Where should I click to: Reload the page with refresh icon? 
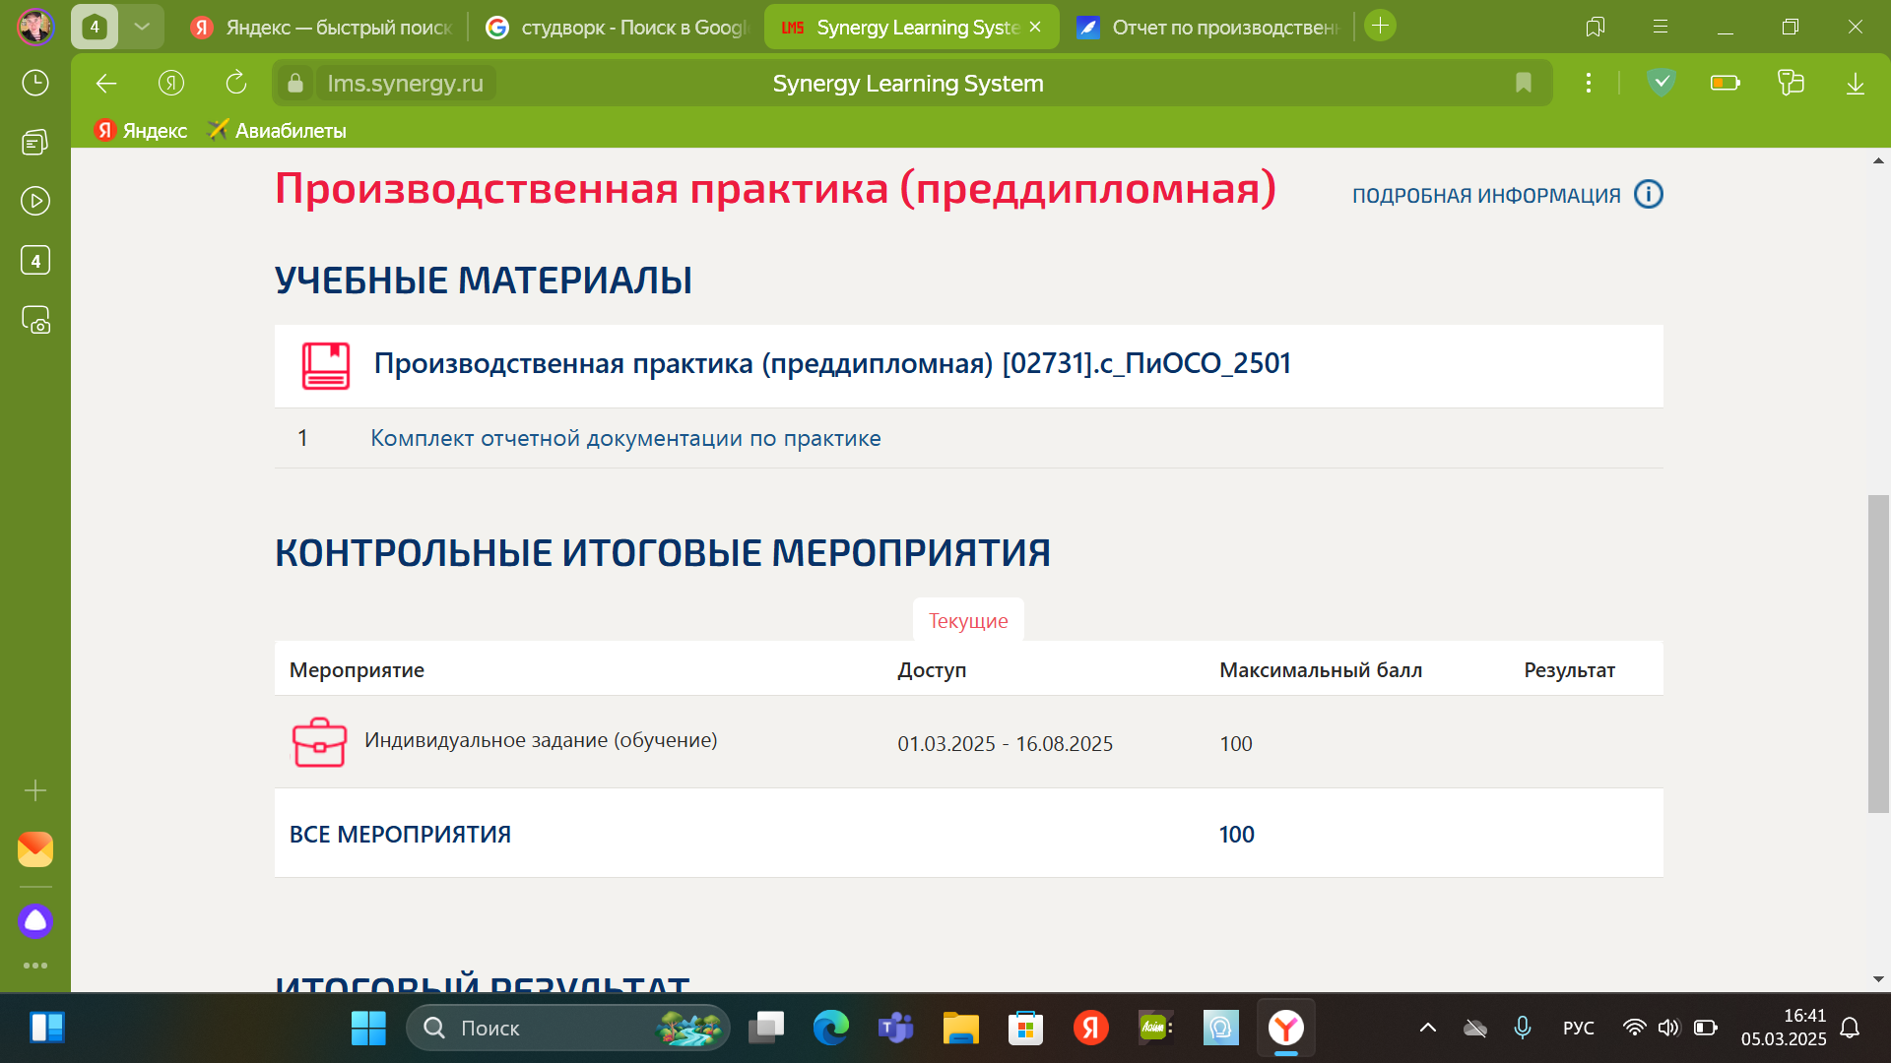(235, 84)
